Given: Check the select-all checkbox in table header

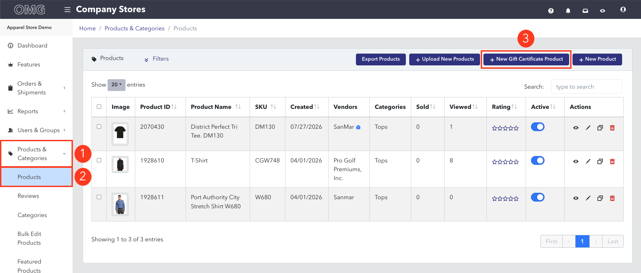Looking at the screenshot, I should (x=99, y=107).
